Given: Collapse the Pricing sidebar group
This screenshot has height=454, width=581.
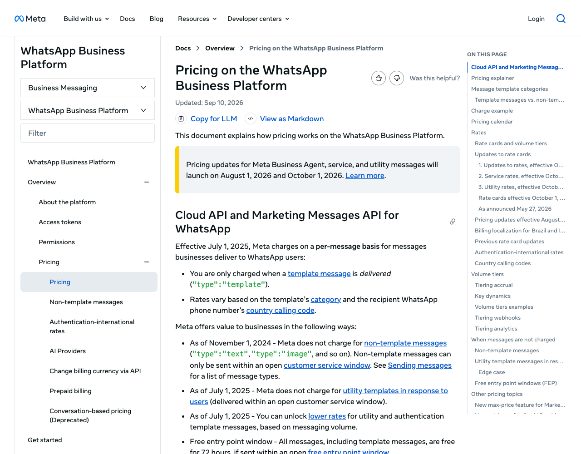Looking at the screenshot, I should [x=147, y=262].
